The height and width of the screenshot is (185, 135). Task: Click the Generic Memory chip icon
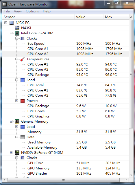(x=17, y=122)
